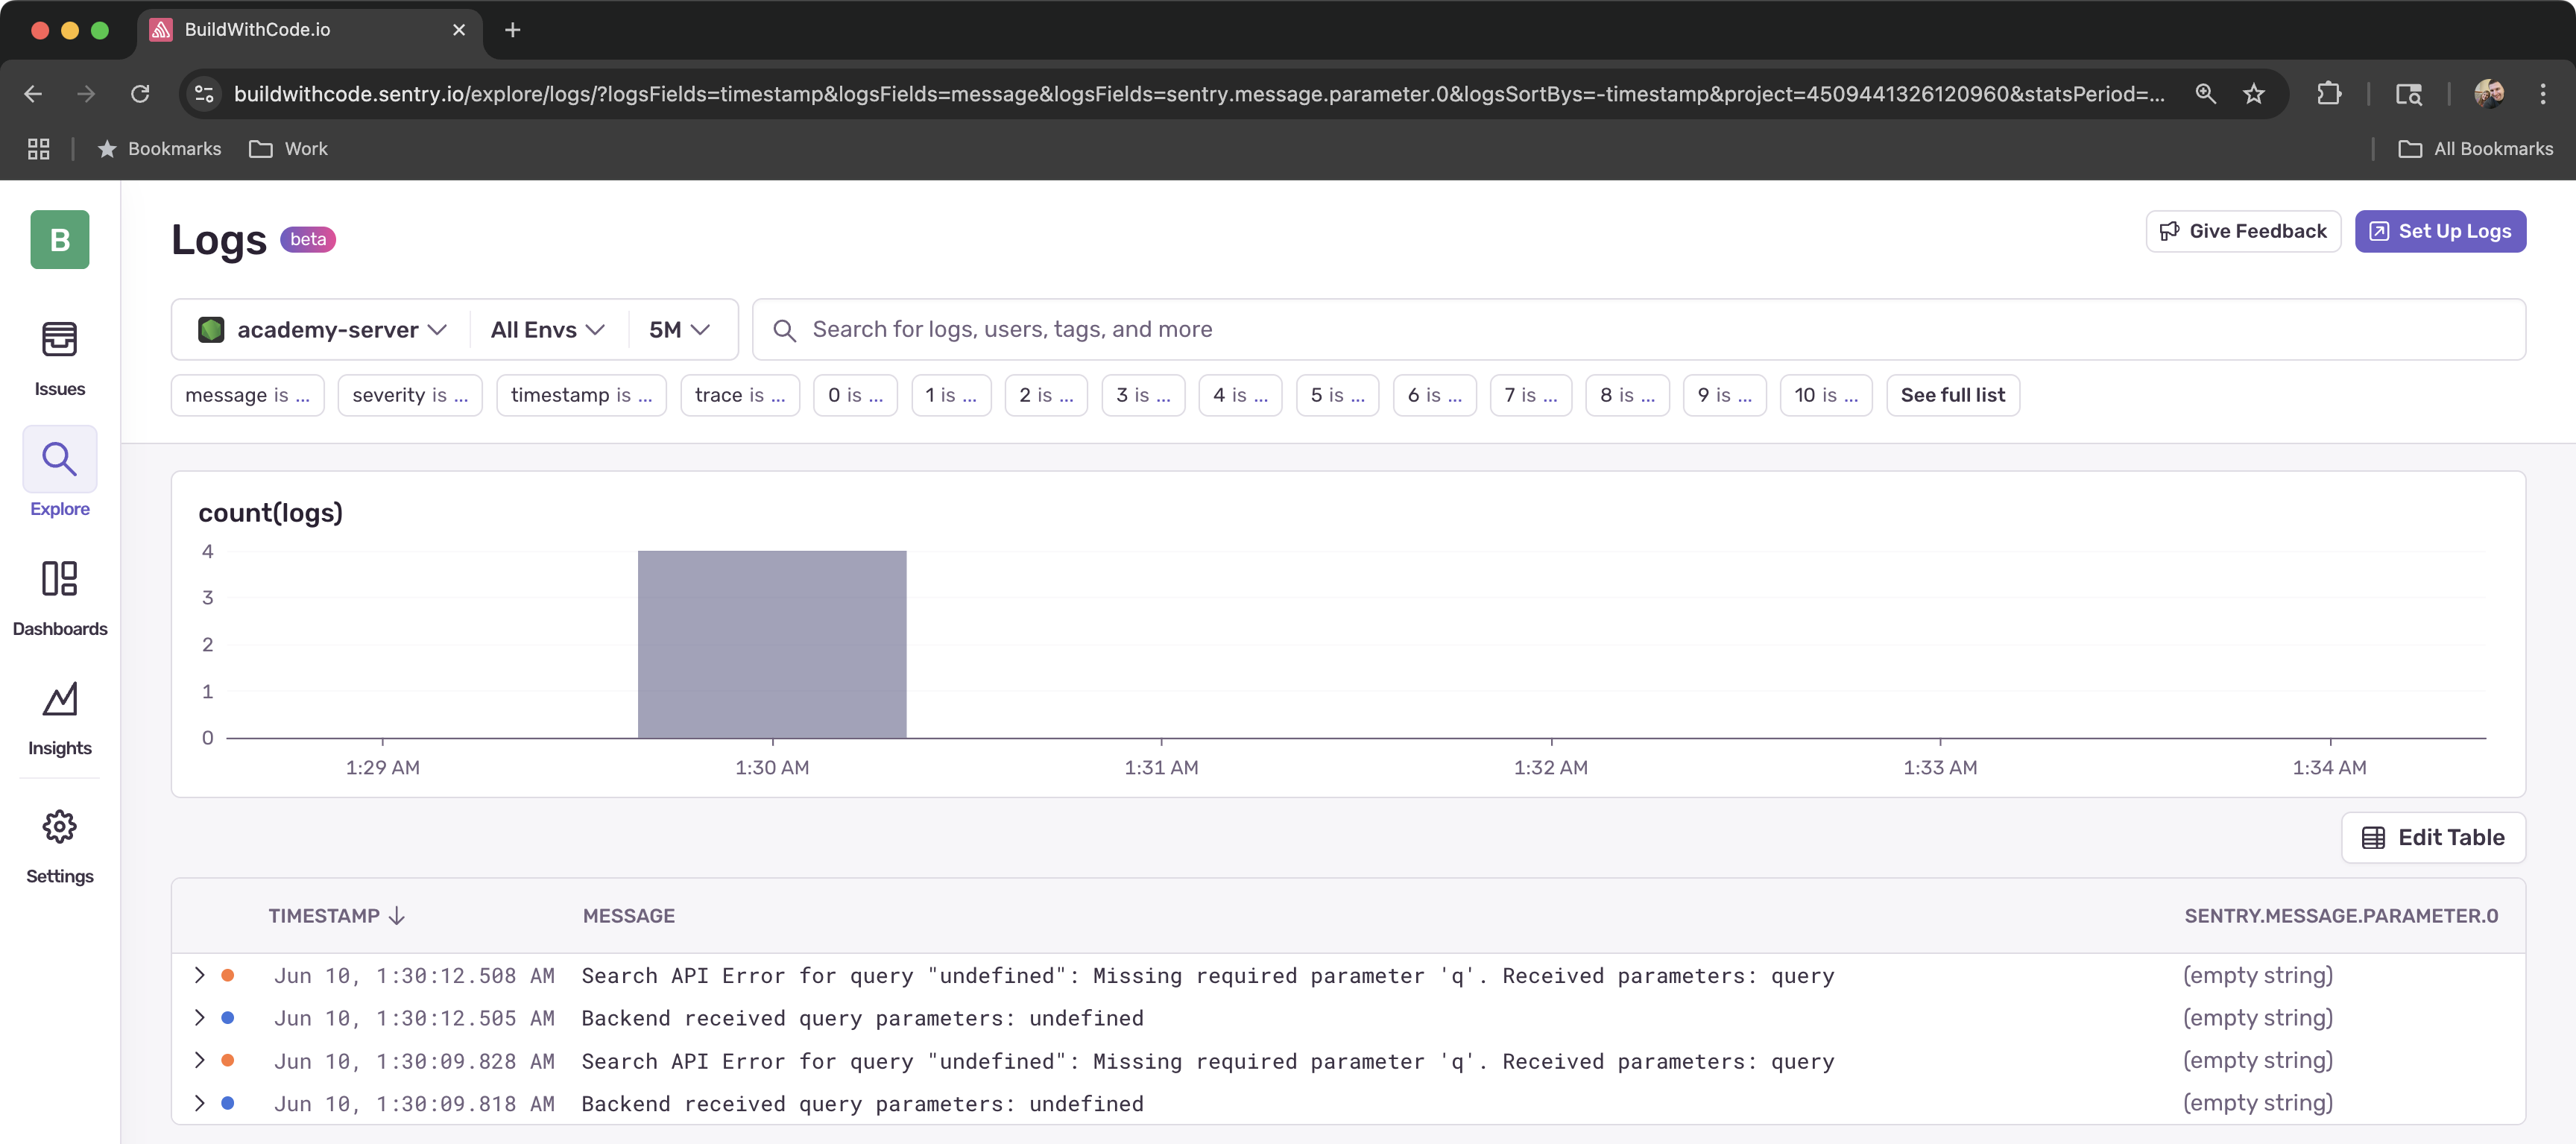Click the browser address bar URL
This screenshot has width=2576, height=1144.
click(1198, 94)
